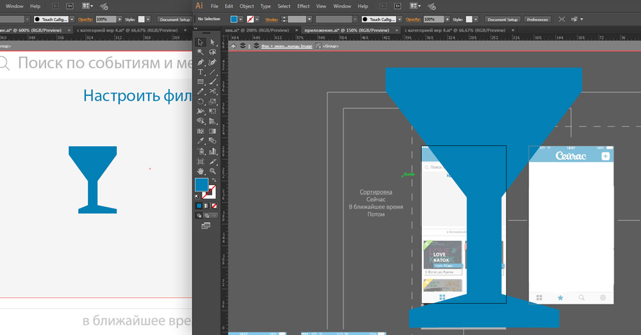Select the Lasso tool
The height and width of the screenshot is (335, 641).
pos(213,52)
